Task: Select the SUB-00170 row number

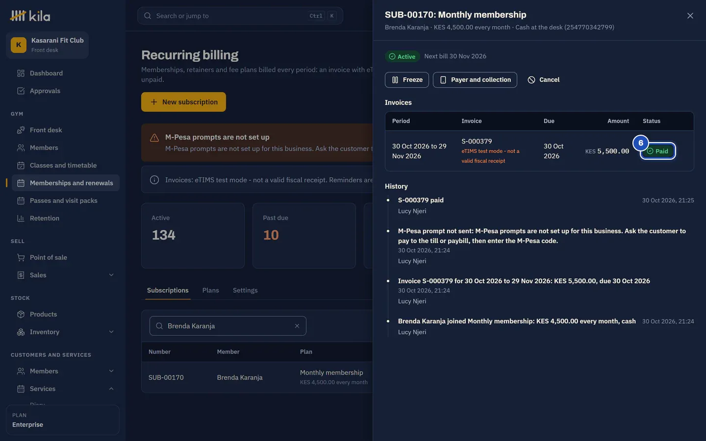Action: coord(166,377)
